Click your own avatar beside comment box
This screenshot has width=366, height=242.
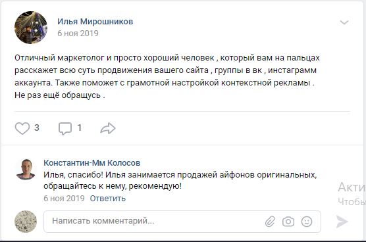[26, 222]
